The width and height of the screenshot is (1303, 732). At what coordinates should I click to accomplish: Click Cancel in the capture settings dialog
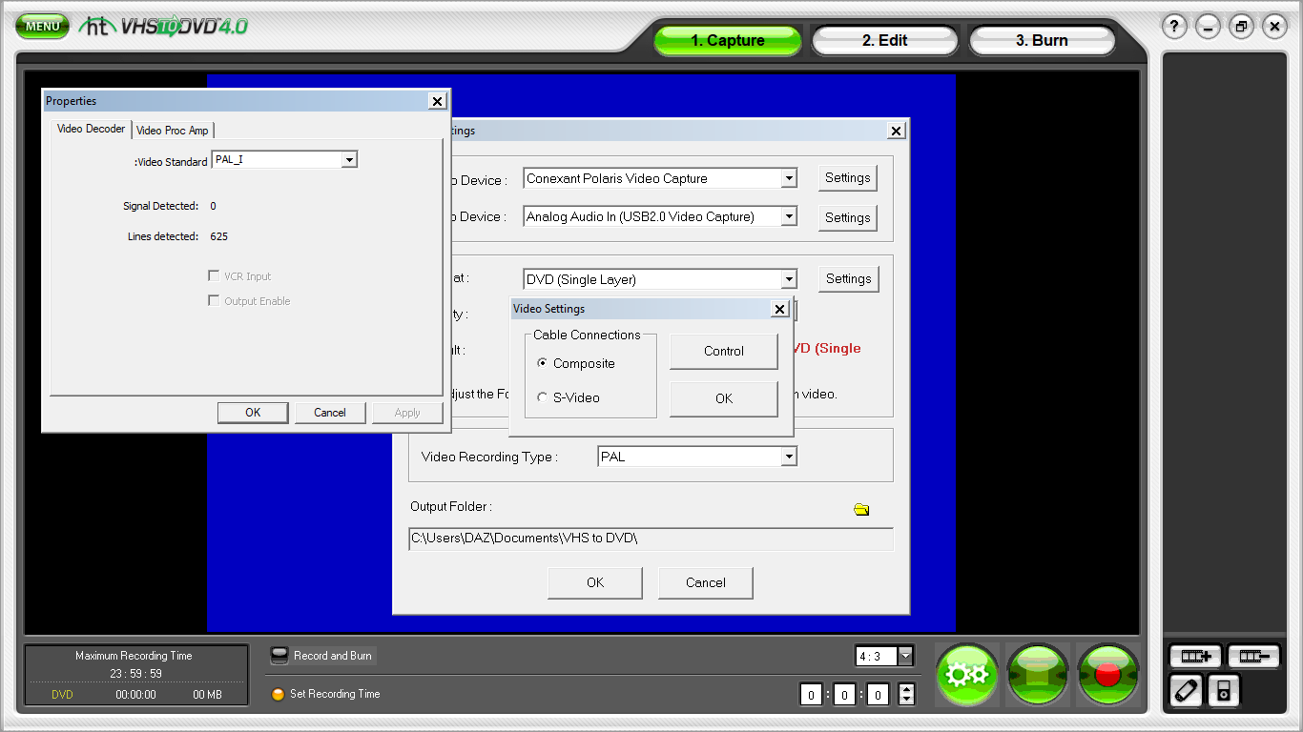click(706, 582)
